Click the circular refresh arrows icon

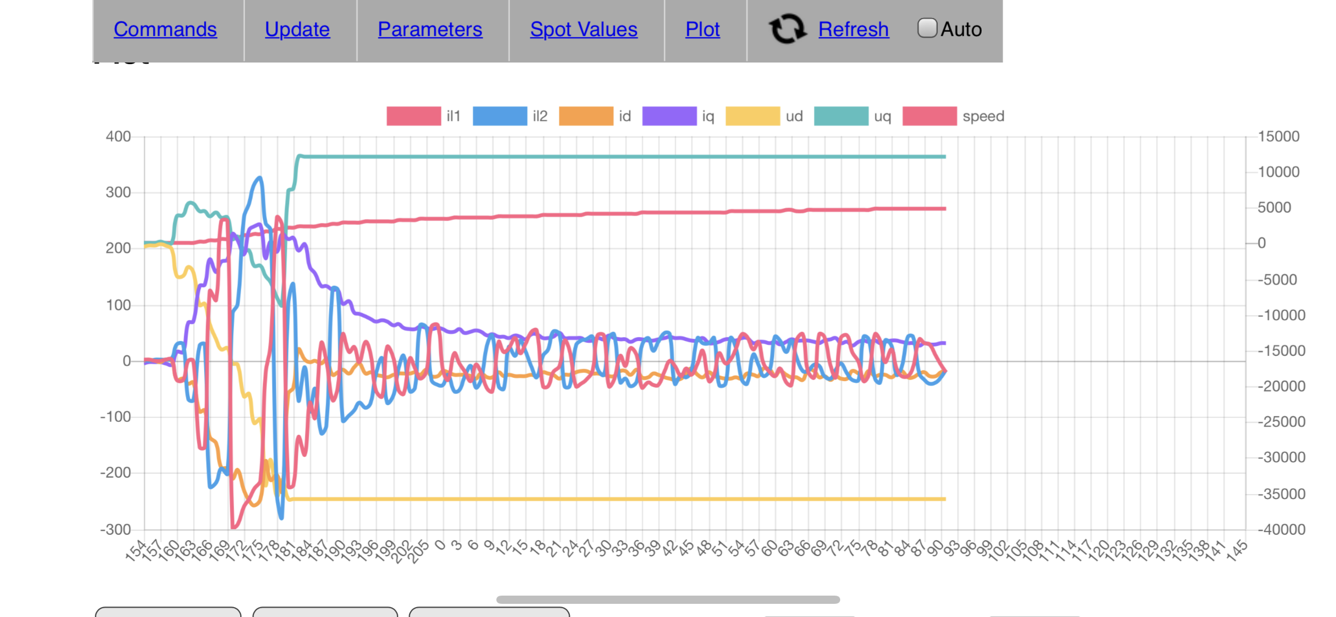coord(787,29)
